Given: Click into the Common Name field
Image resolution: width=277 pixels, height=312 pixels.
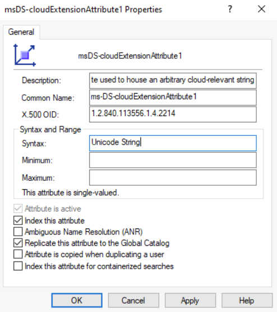Looking at the screenshot, I should (173, 98).
